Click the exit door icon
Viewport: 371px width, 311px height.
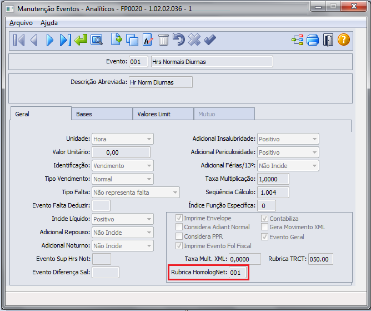(x=328, y=40)
